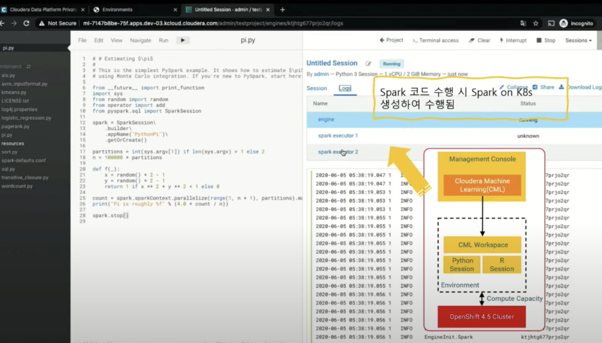Open the View menu in the editor
The width and height of the screenshot is (602, 343).
pyautogui.click(x=116, y=40)
